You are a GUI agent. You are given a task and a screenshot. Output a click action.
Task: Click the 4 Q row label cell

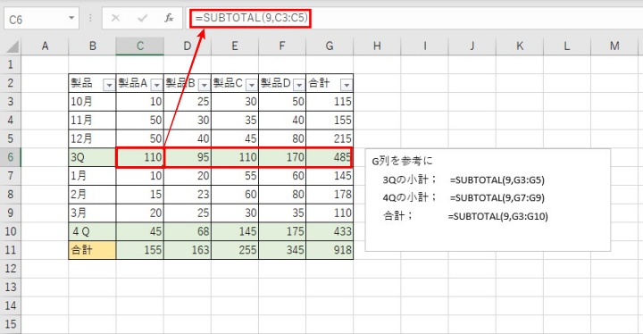tap(92, 231)
